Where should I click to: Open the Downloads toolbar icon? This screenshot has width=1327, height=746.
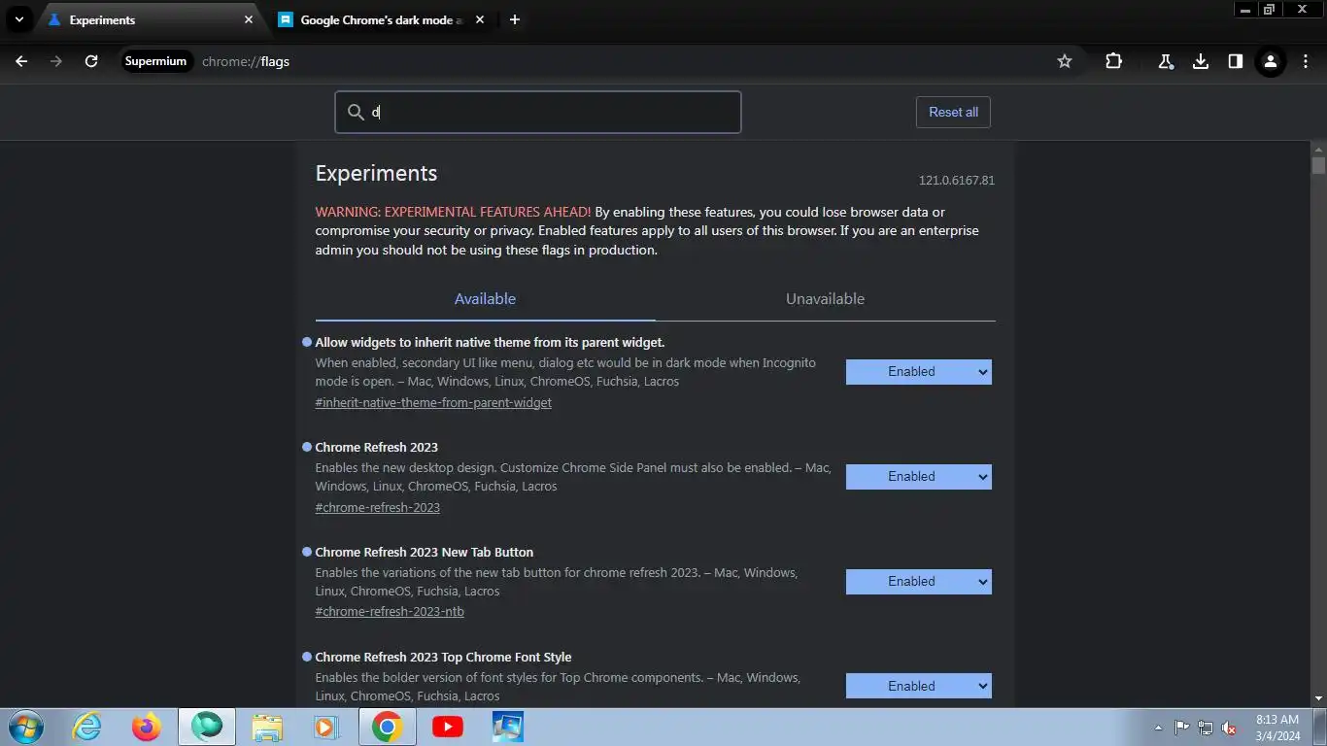tap(1201, 61)
